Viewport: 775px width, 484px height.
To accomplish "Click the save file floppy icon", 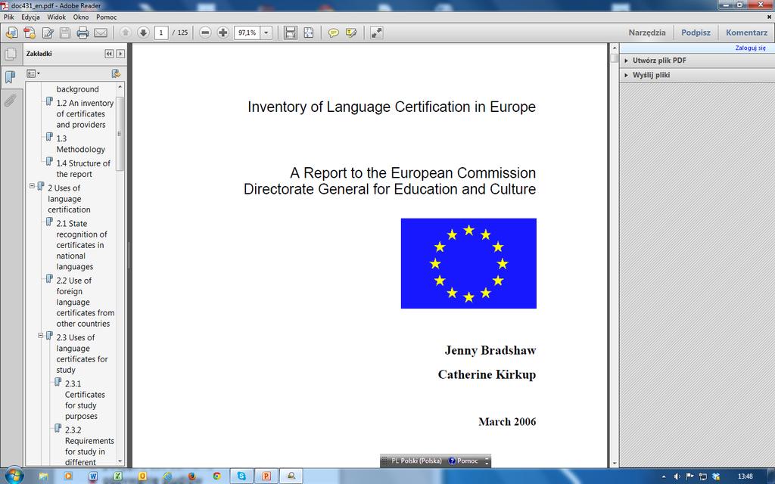I will point(65,33).
